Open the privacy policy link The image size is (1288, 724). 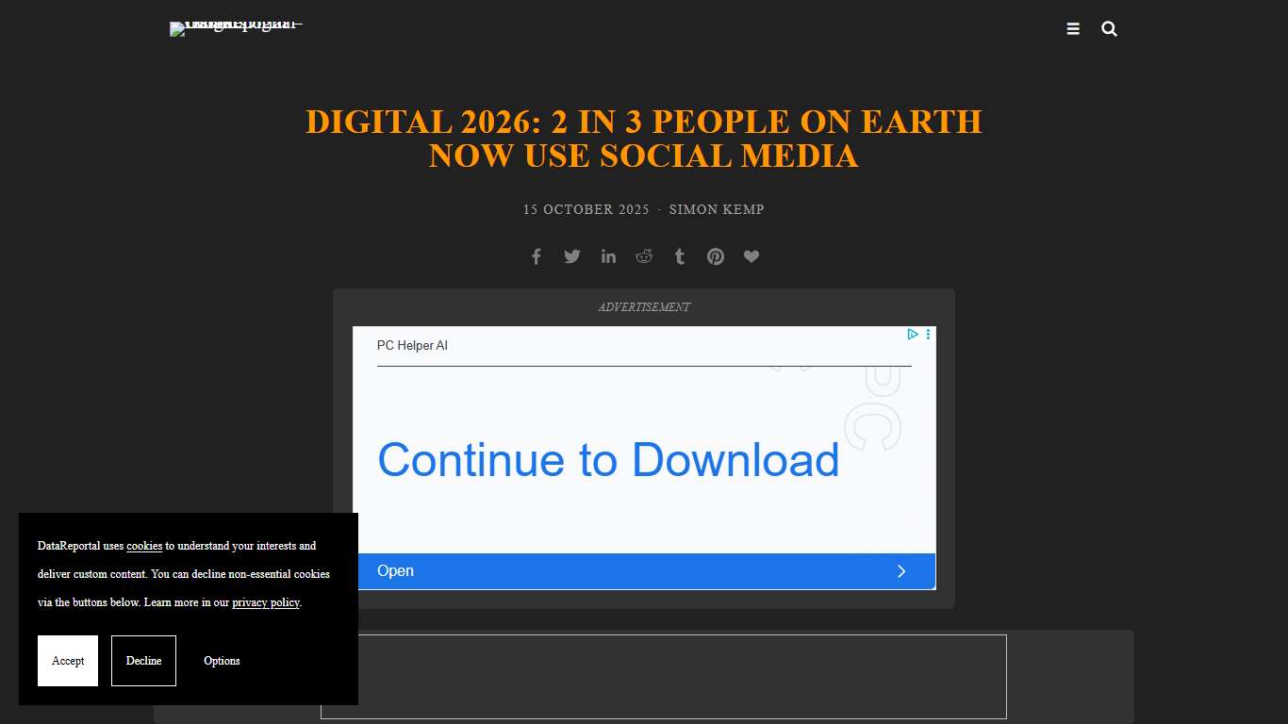265,602
